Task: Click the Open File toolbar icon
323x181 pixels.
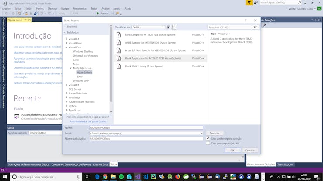Action: (x=26, y=13)
